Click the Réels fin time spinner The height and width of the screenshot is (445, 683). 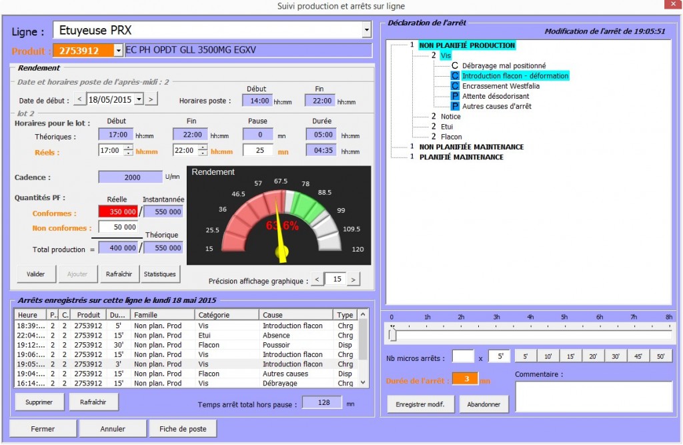point(203,150)
